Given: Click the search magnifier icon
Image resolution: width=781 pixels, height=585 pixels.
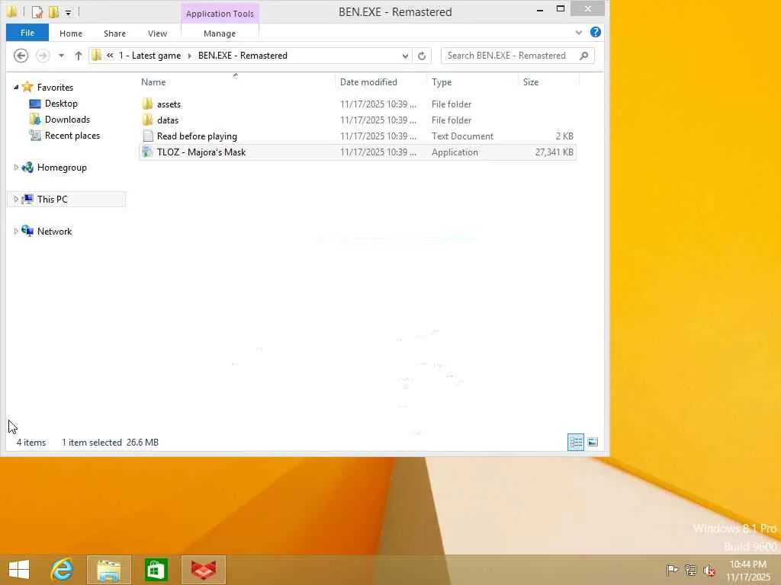Looking at the screenshot, I should (x=584, y=56).
